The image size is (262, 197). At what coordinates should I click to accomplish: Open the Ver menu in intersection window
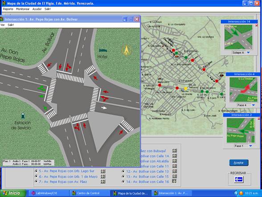[3, 25]
